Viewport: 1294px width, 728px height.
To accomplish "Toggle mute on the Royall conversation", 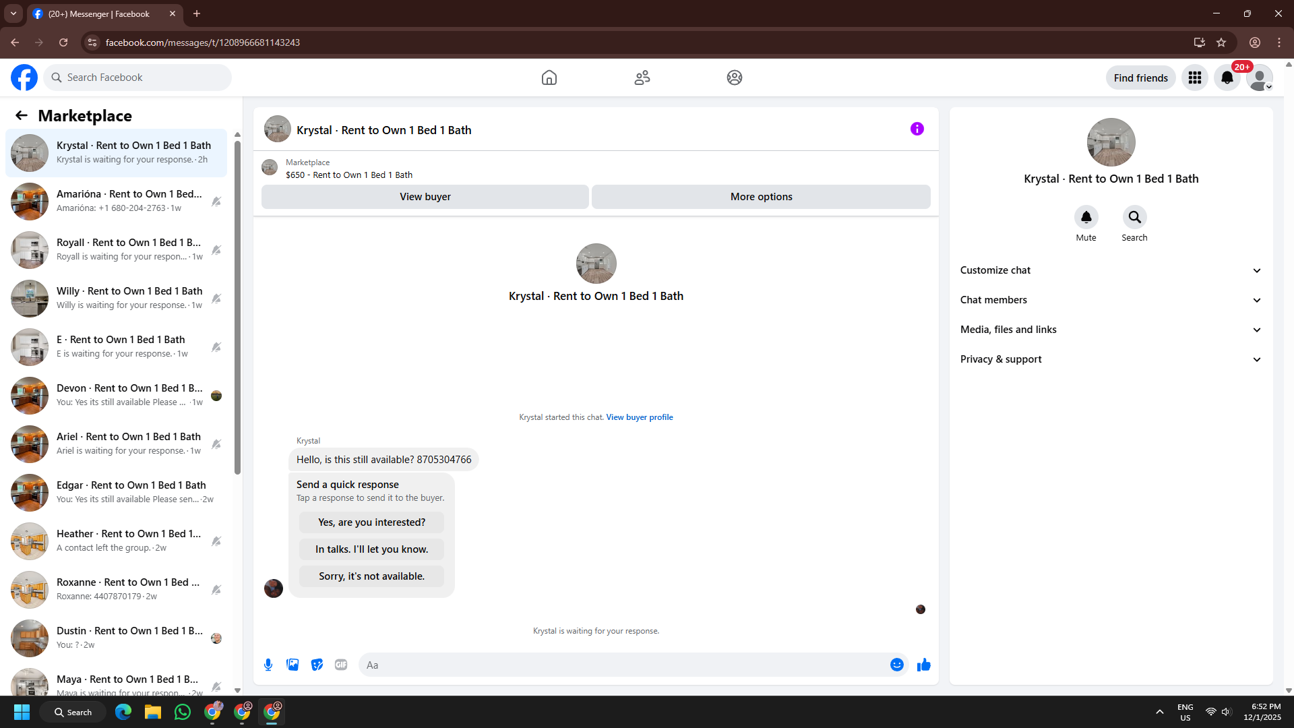I will pyautogui.click(x=216, y=250).
